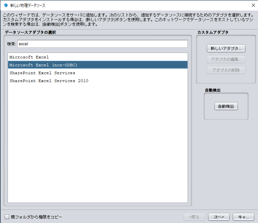Image resolution: width=258 pixels, height=223 pixels.
Task: Click the disabled アダプタの編集... button
Action: pos(226,59)
